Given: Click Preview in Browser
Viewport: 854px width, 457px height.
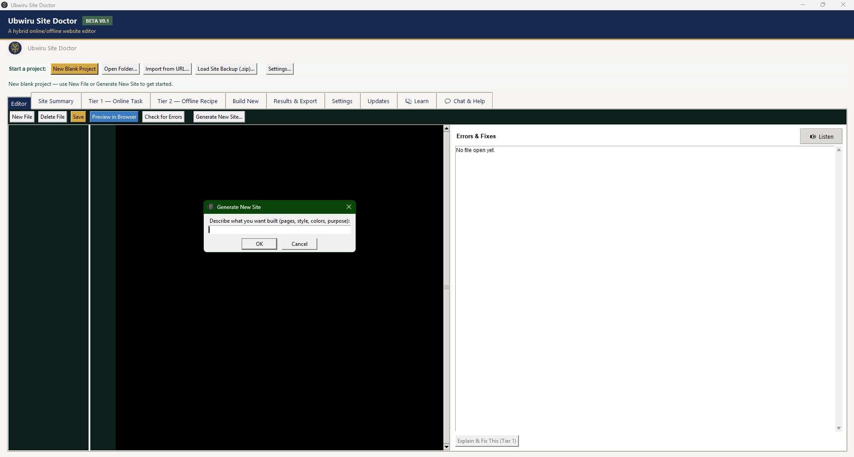Looking at the screenshot, I should (x=114, y=117).
